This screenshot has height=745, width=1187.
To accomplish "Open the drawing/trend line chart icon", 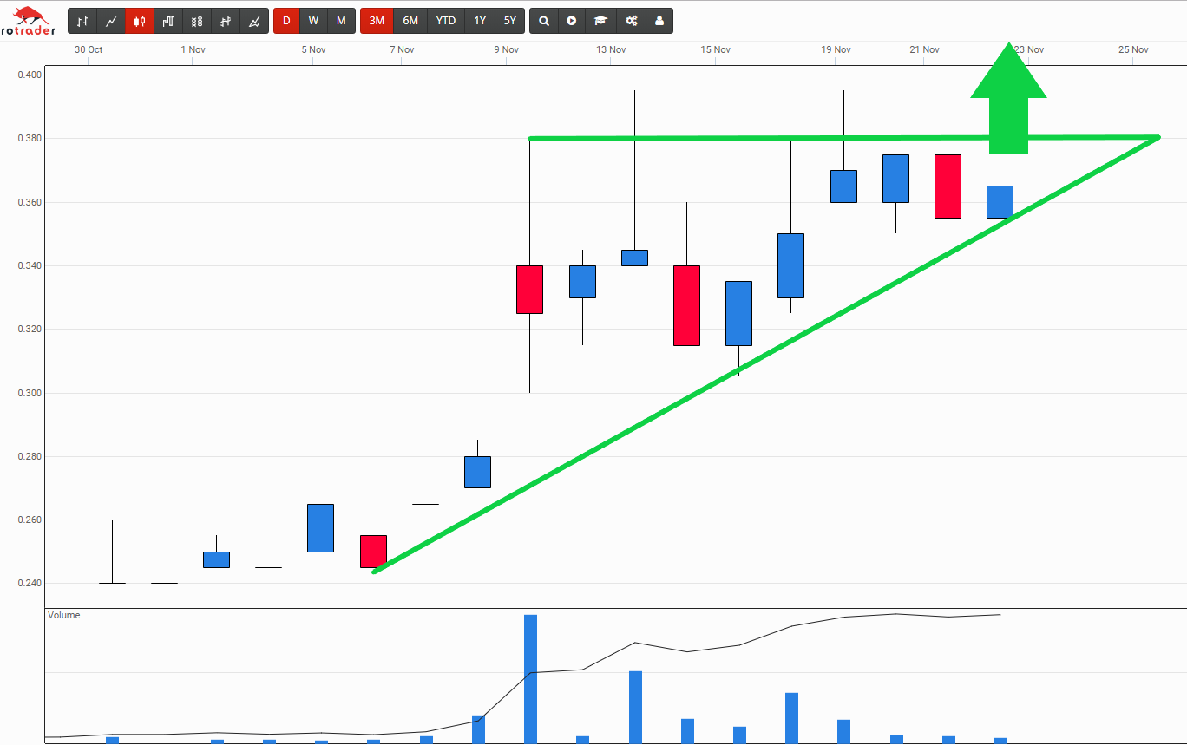I will pos(254,21).
